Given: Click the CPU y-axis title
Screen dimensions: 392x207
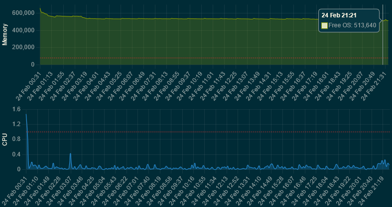Looking at the screenshot, I should (5, 139).
